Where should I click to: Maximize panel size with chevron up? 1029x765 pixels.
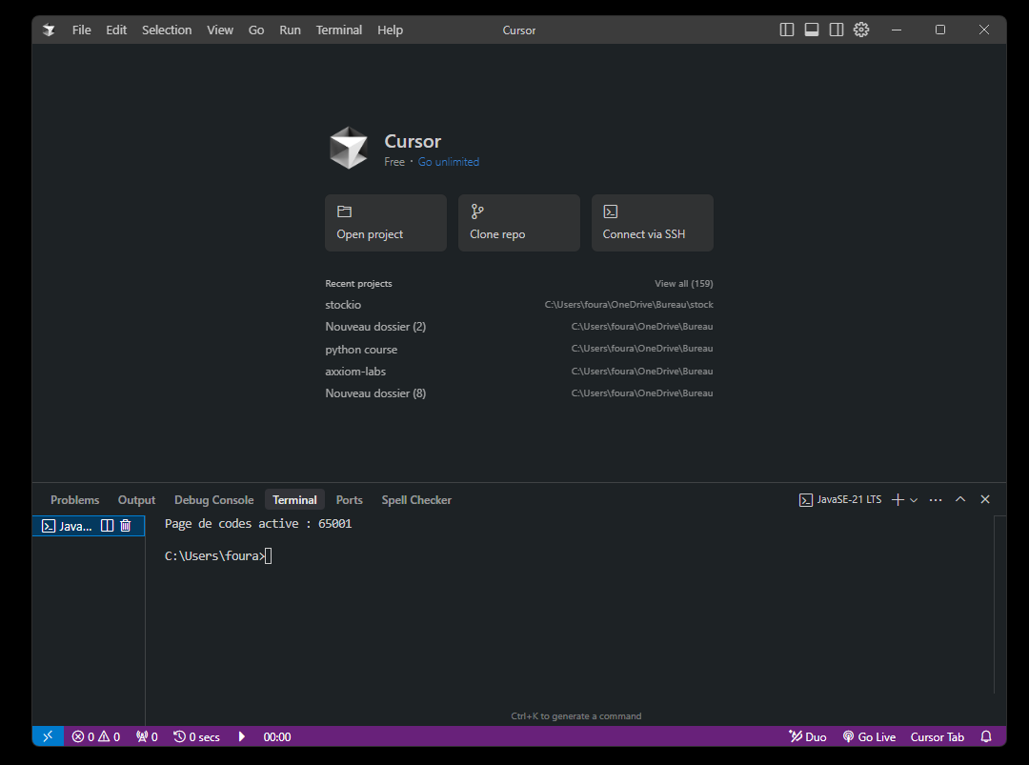tap(960, 499)
